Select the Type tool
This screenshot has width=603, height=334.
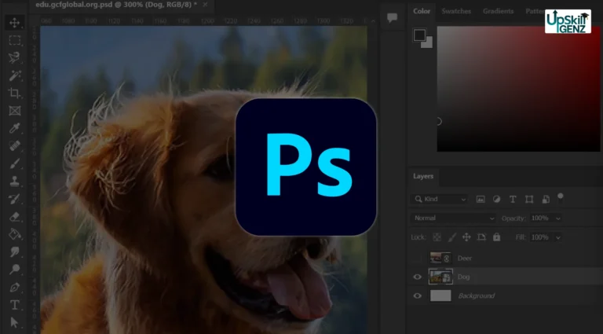point(15,305)
